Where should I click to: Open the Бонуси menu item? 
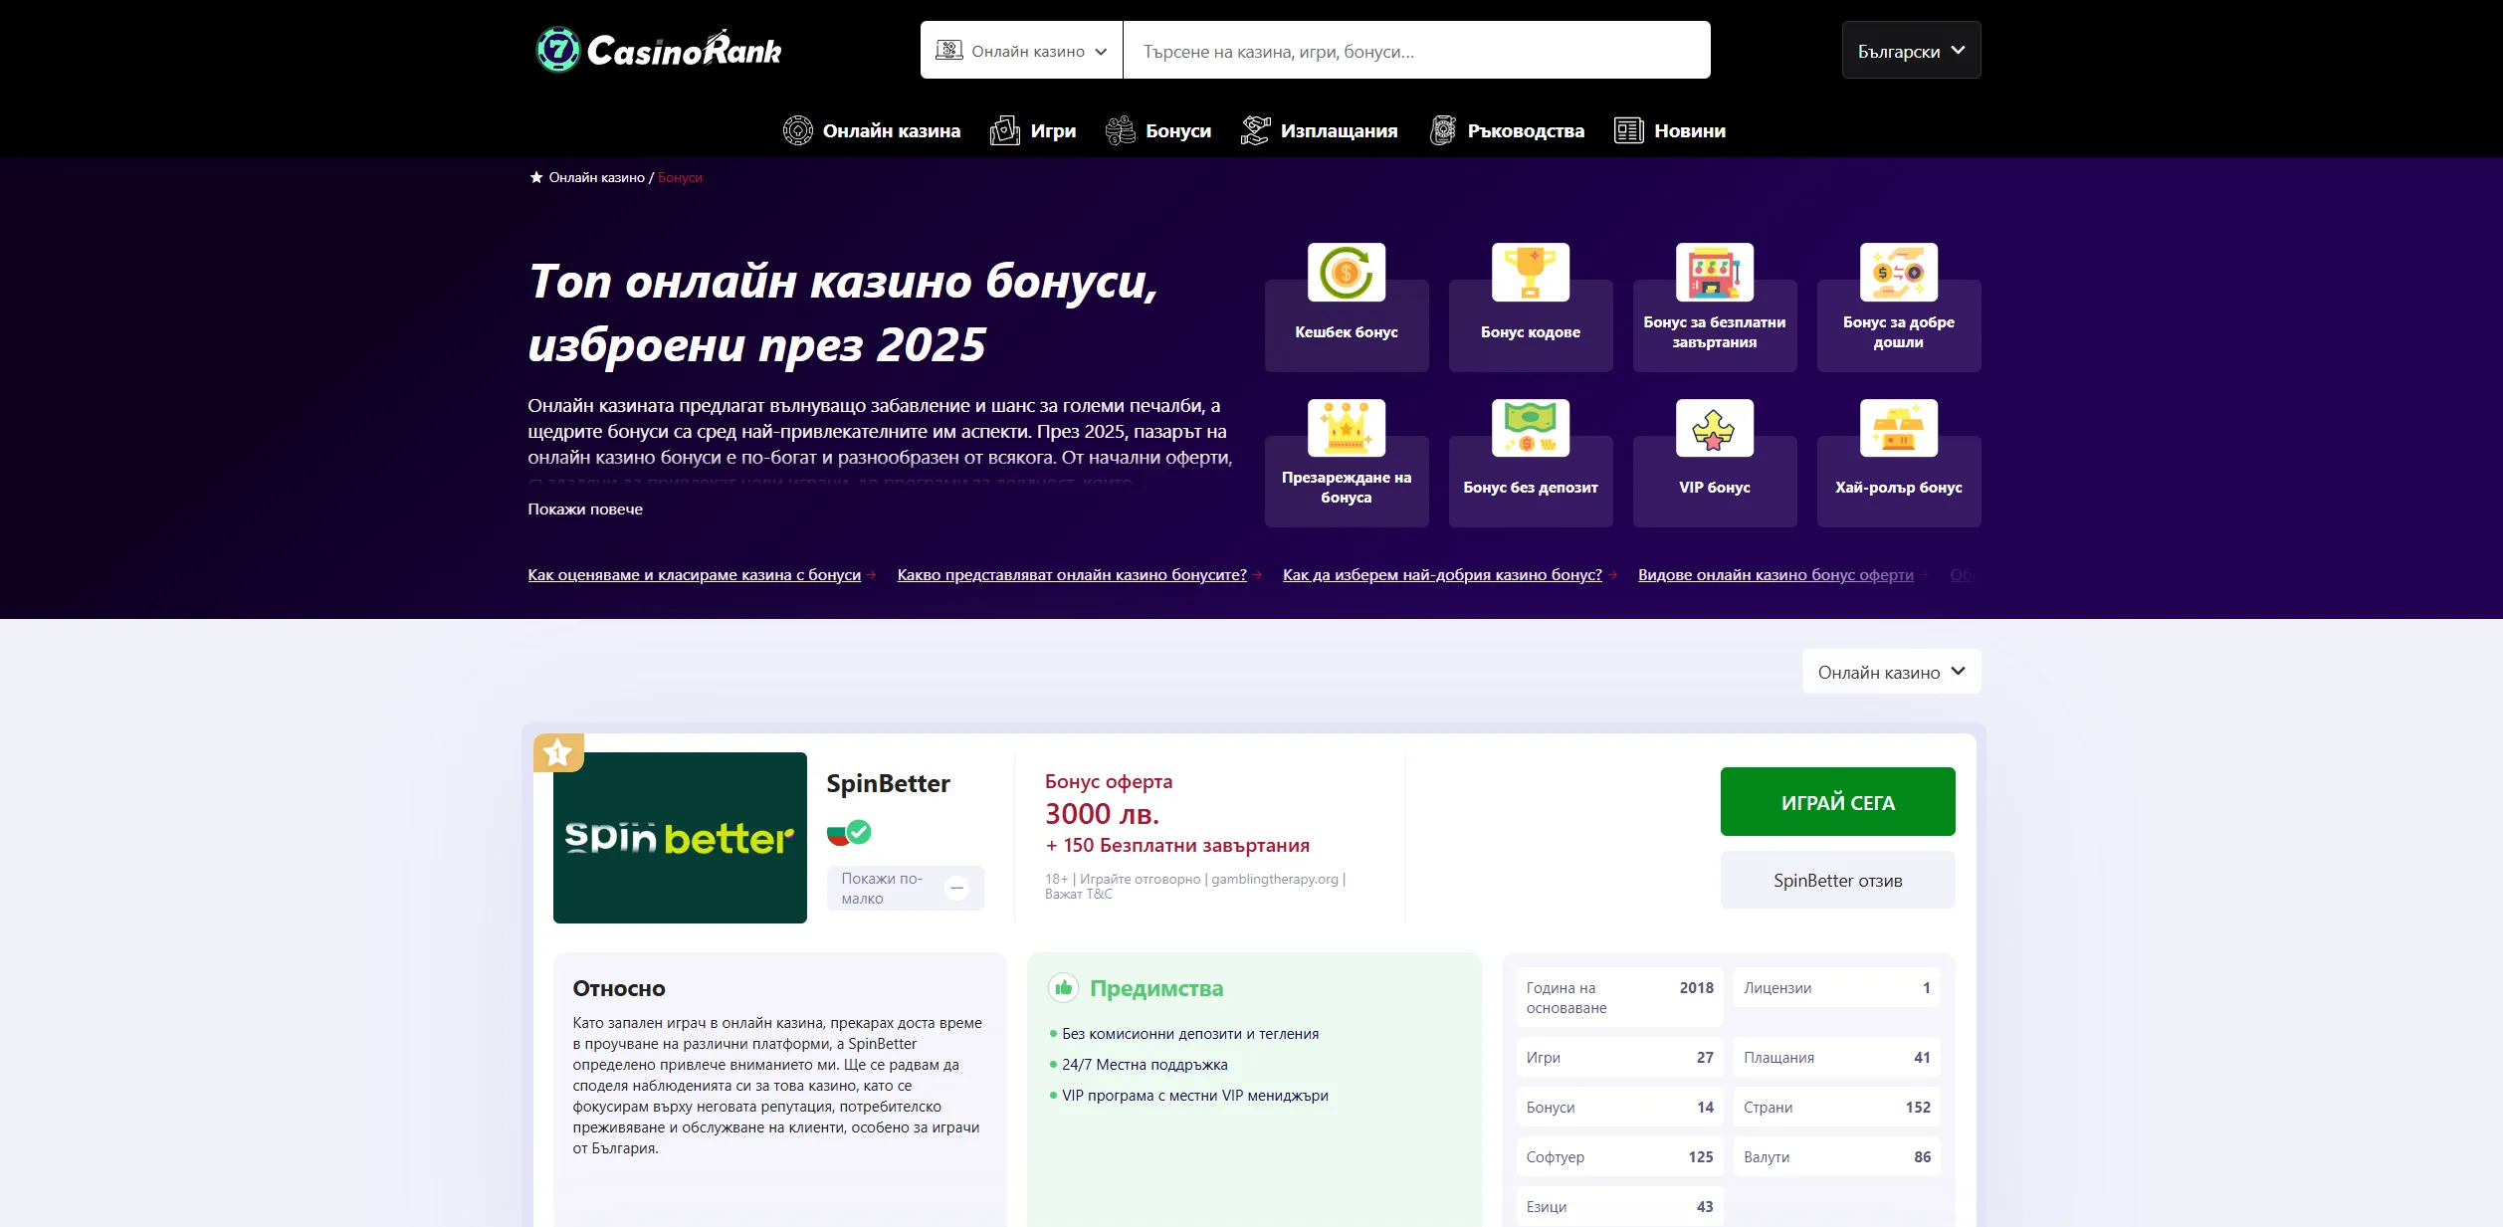point(1158,130)
